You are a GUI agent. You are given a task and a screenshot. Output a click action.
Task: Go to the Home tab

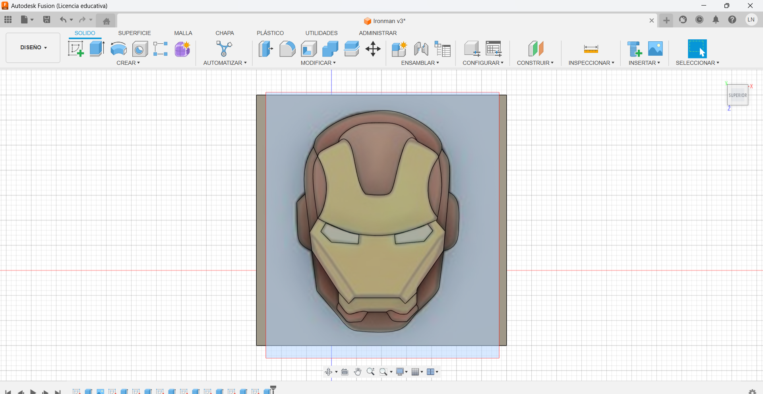click(x=106, y=21)
